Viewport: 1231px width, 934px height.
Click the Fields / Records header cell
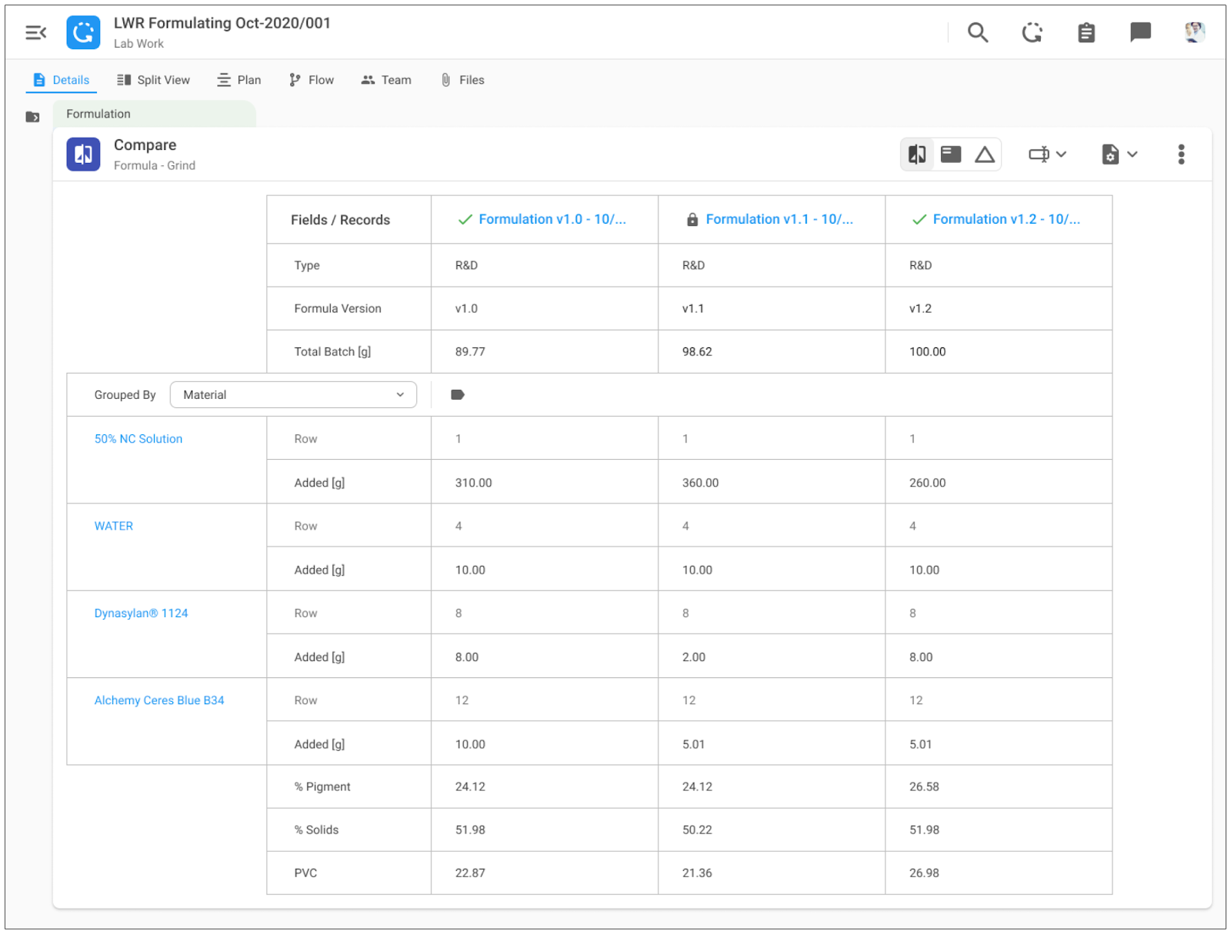click(349, 220)
